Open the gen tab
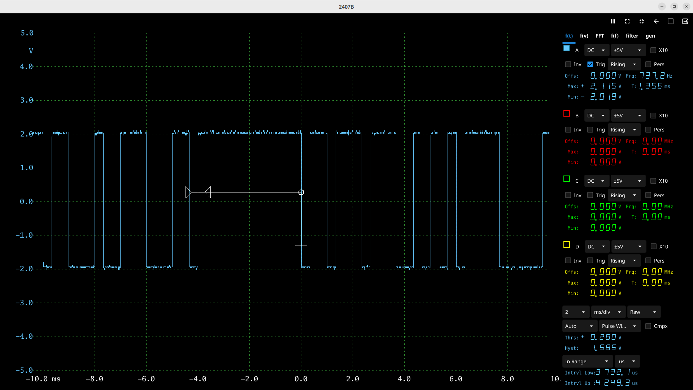The image size is (693, 390). (x=650, y=36)
